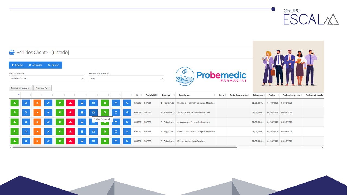Expand the Seleccionar Periodo dropdown showing Hoy
This screenshot has width=347, height=195.
tap(126, 79)
